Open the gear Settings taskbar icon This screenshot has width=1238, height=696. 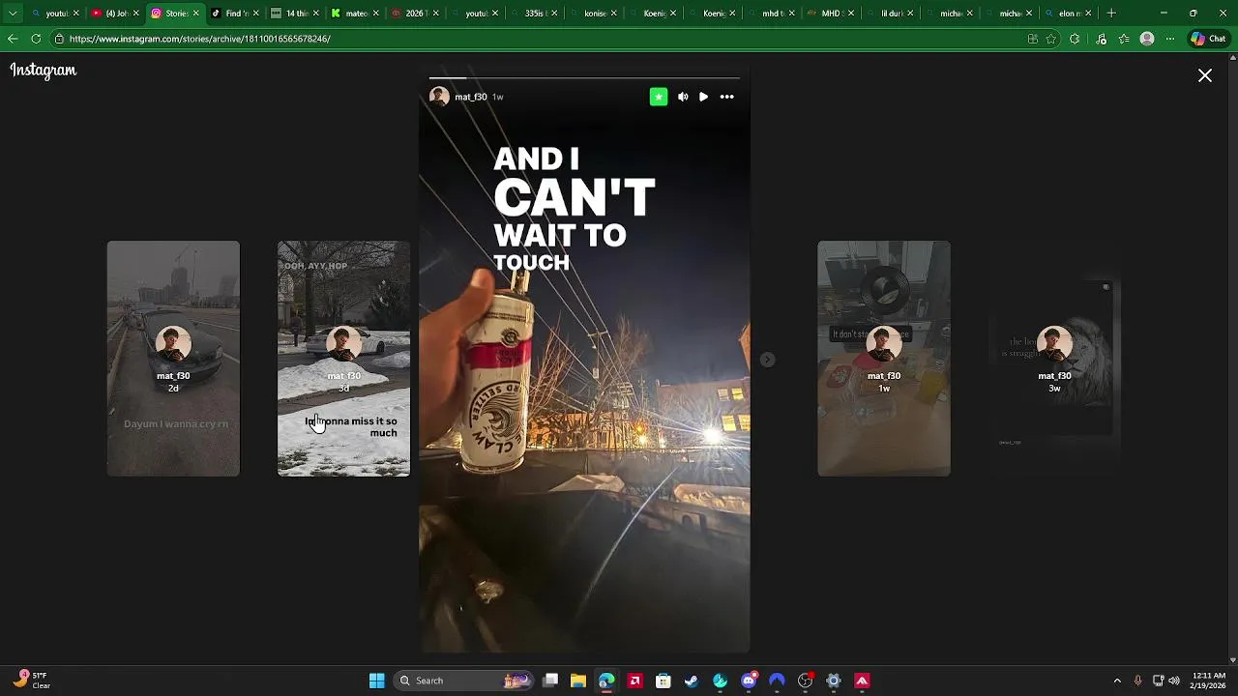834,681
